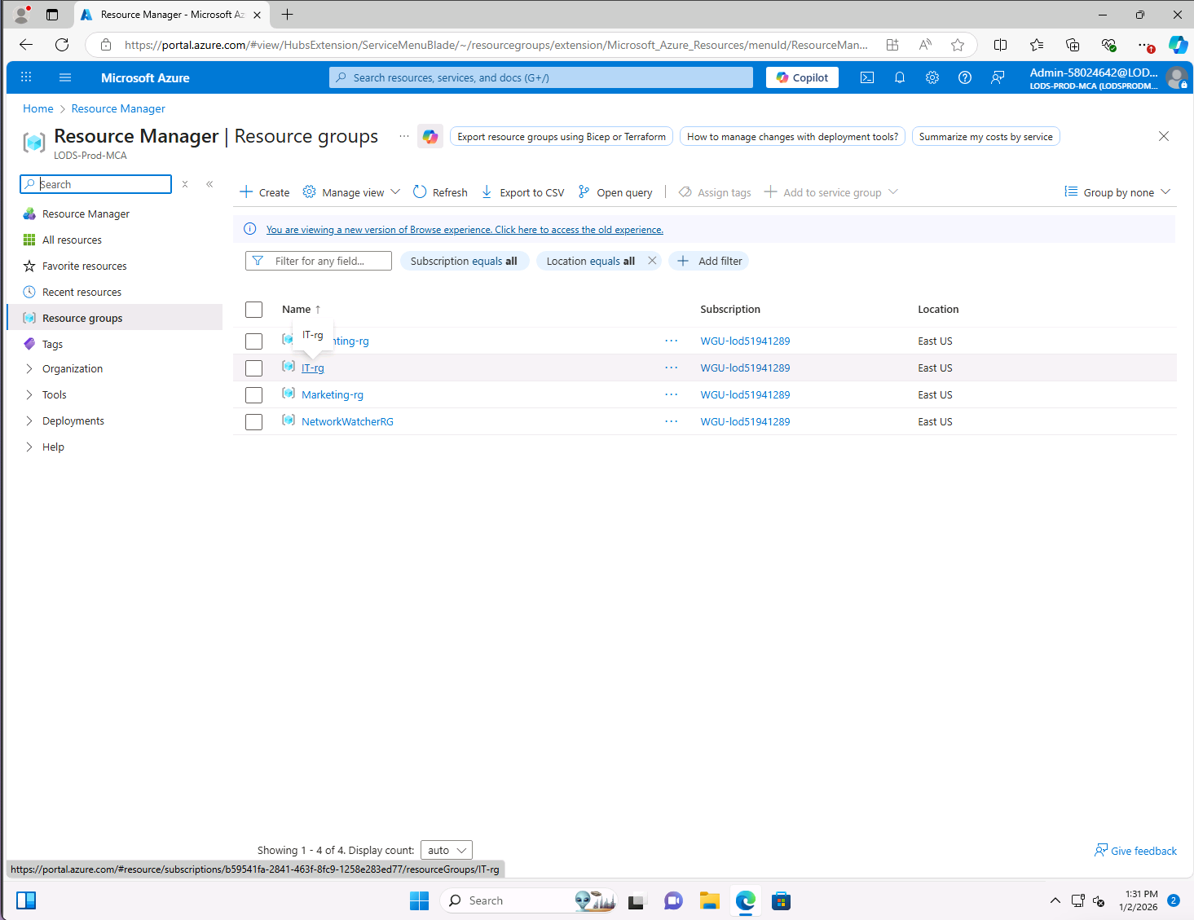Image resolution: width=1194 pixels, height=920 pixels.
Task: Check the box for the NetworkWatcherRG row
Action: click(x=254, y=422)
